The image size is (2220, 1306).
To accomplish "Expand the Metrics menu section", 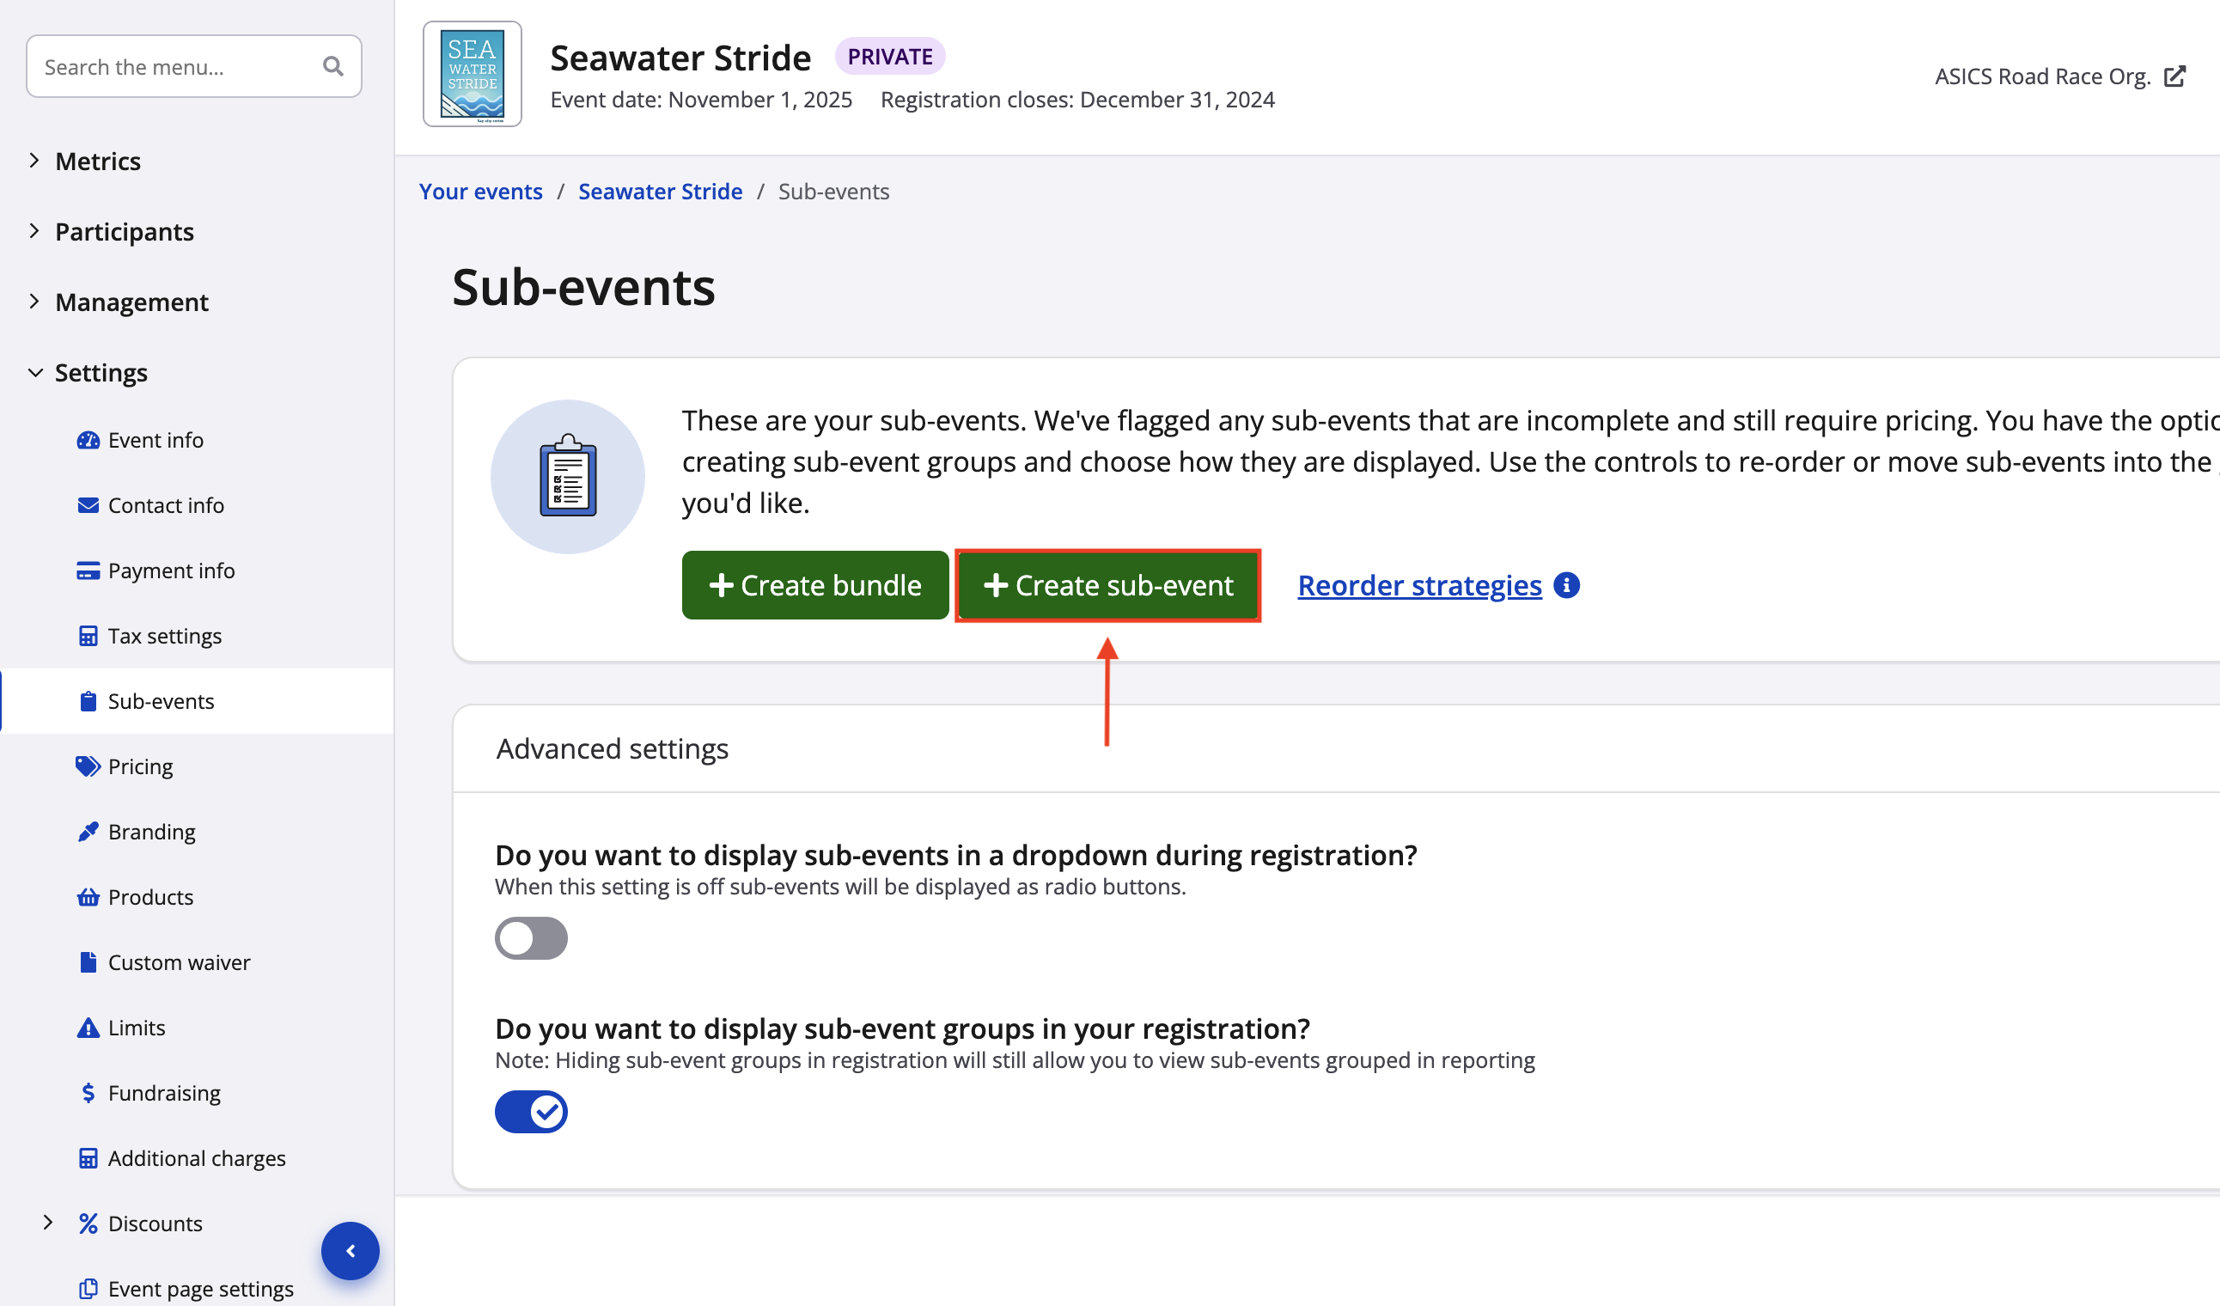I will 34,161.
